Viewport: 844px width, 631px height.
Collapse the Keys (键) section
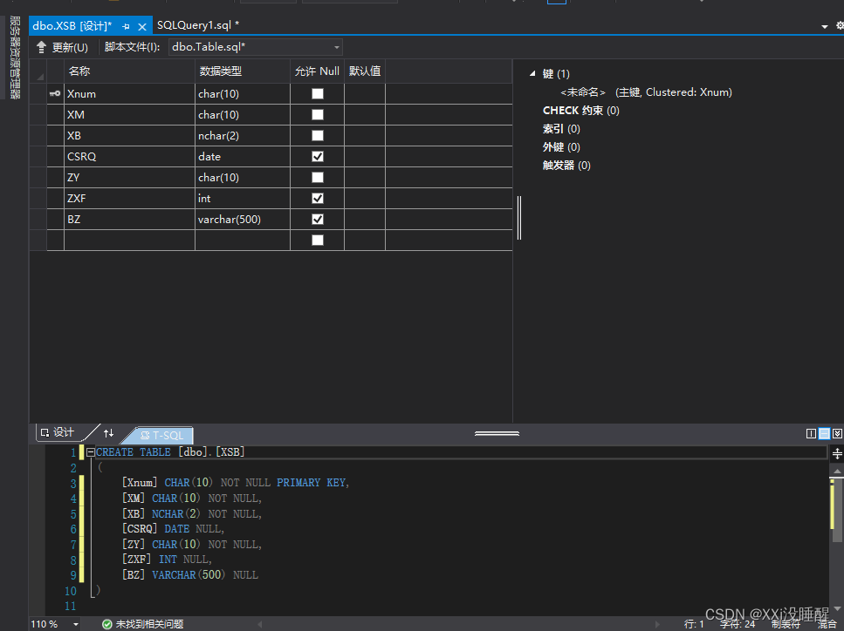click(532, 73)
